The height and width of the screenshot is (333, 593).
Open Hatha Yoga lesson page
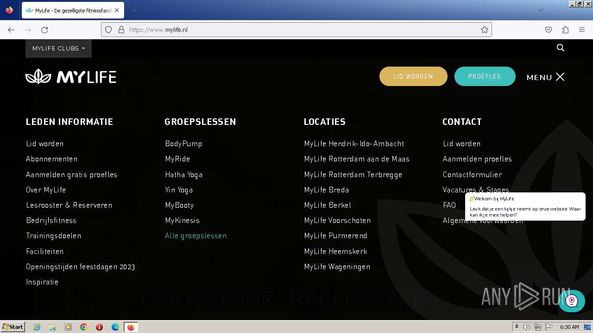point(184,175)
